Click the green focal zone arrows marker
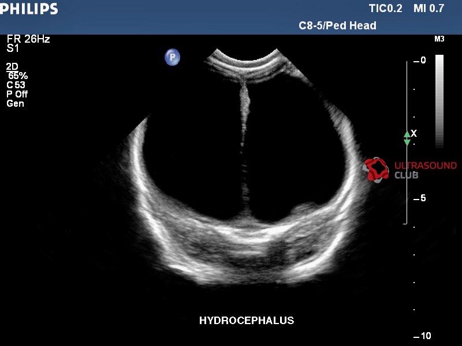 pyautogui.click(x=407, y=138)
